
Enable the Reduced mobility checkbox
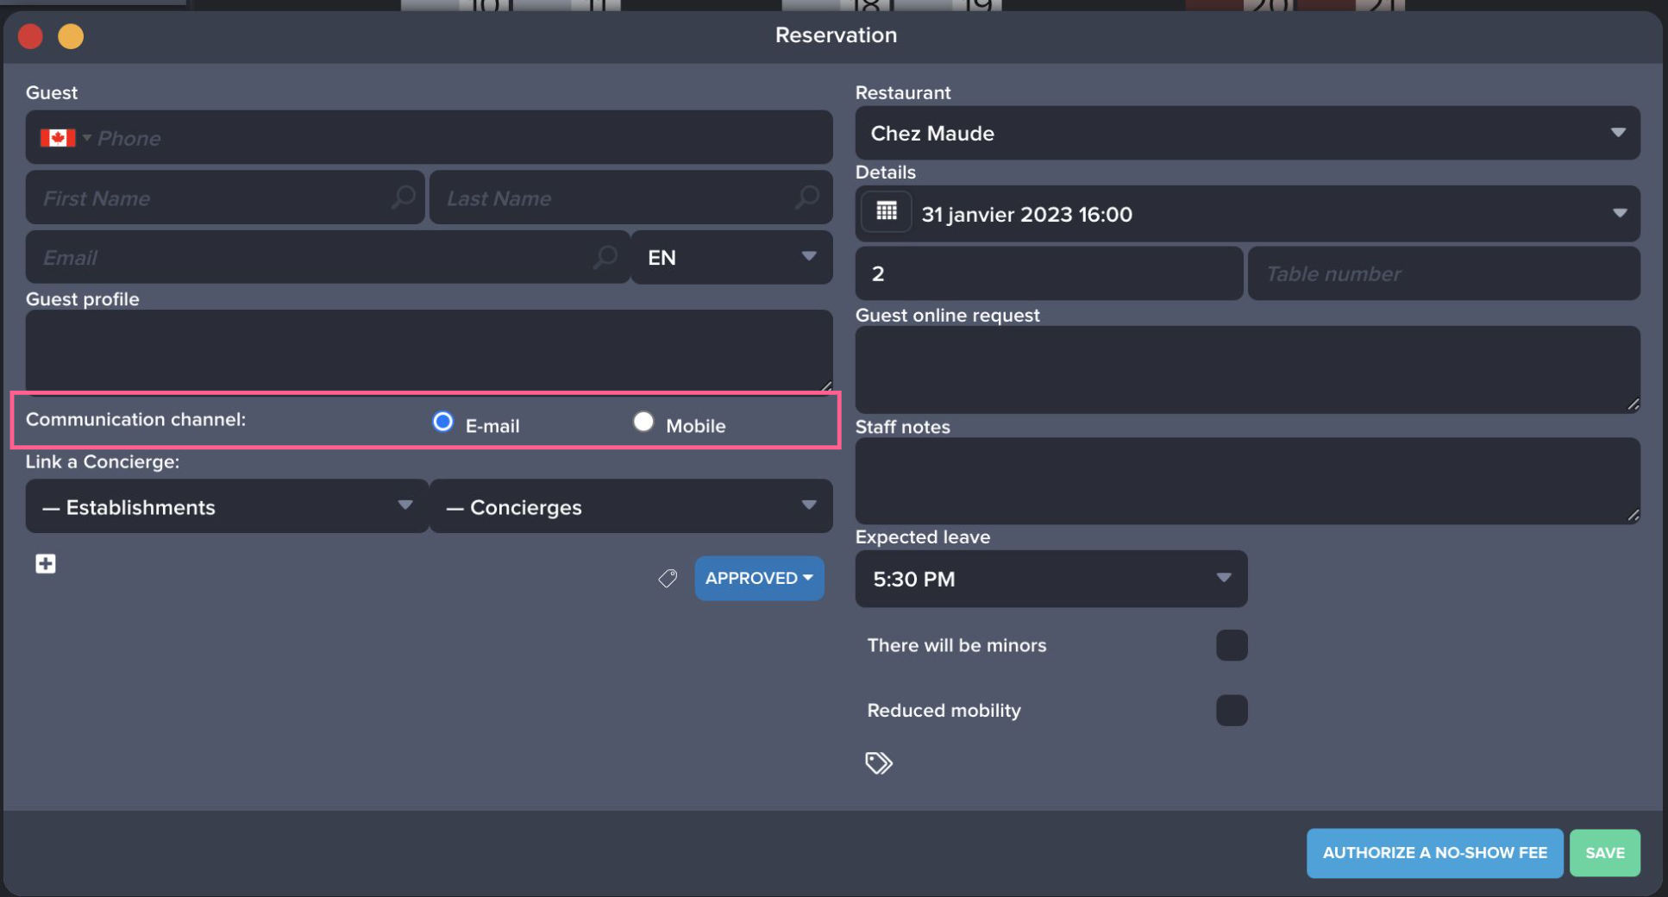[1231, 711]
